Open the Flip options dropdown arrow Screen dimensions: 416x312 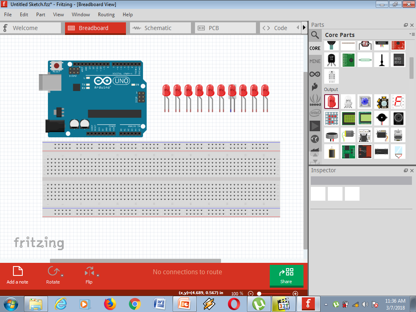coord(97,275)
